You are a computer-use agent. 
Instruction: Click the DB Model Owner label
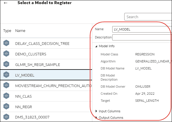tap(113, 87)
